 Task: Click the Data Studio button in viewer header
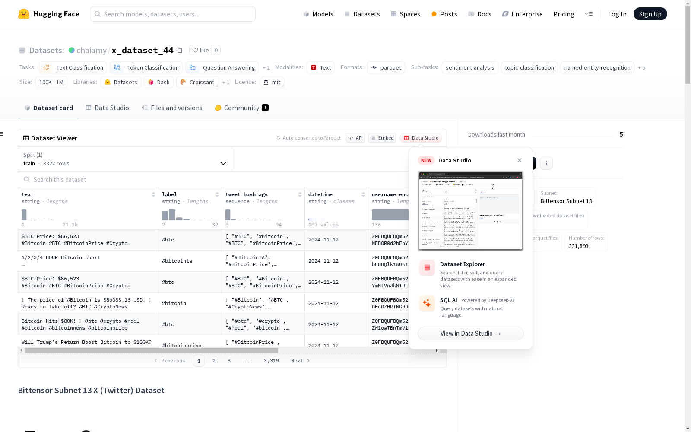coord(421,138)
